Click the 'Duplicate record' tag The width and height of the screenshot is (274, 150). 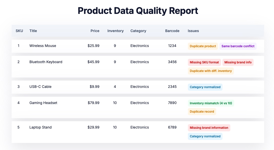pos(202,112)
